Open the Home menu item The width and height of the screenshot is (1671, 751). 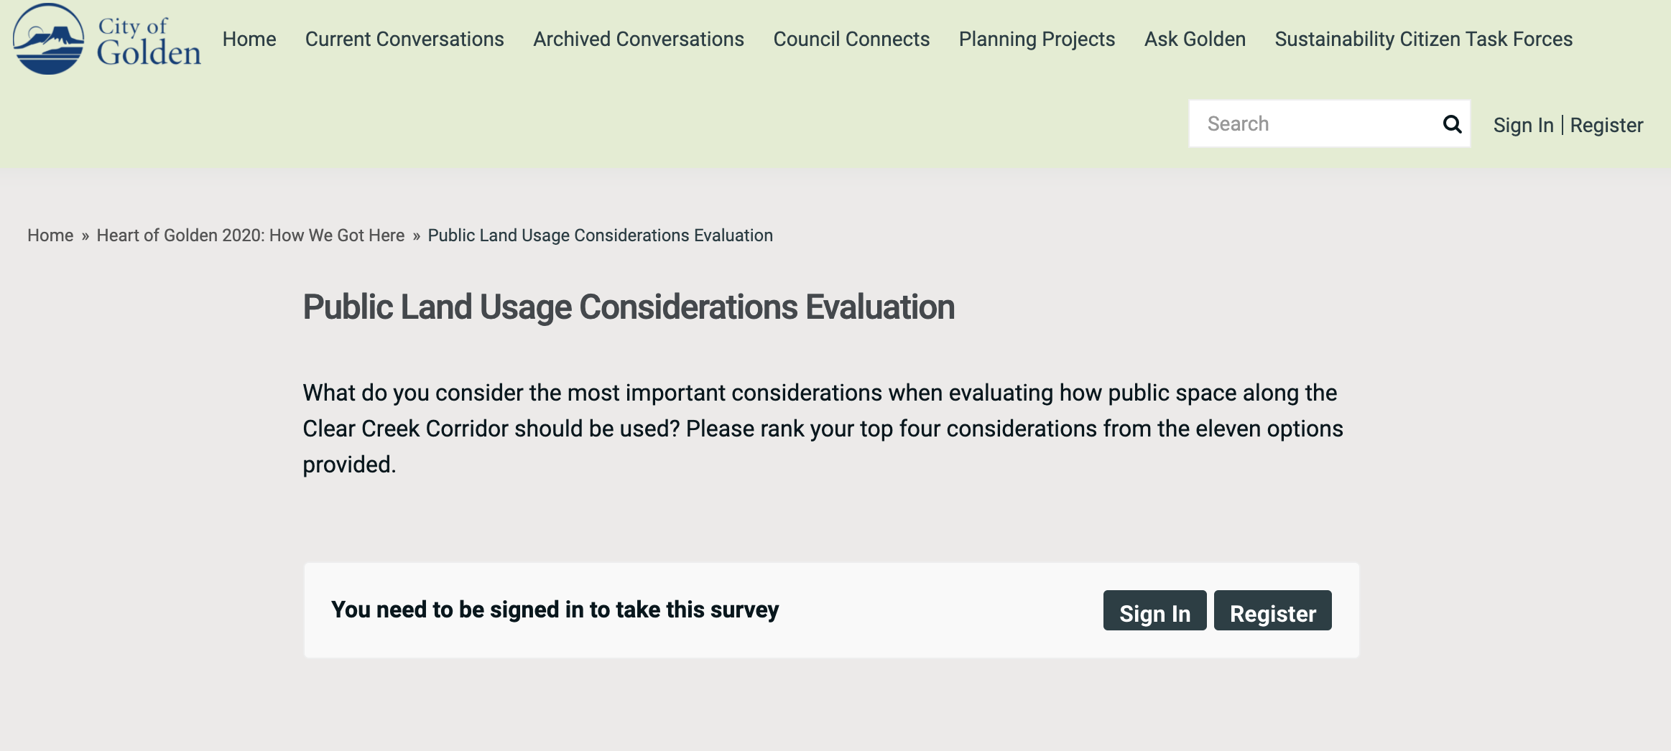249,39
